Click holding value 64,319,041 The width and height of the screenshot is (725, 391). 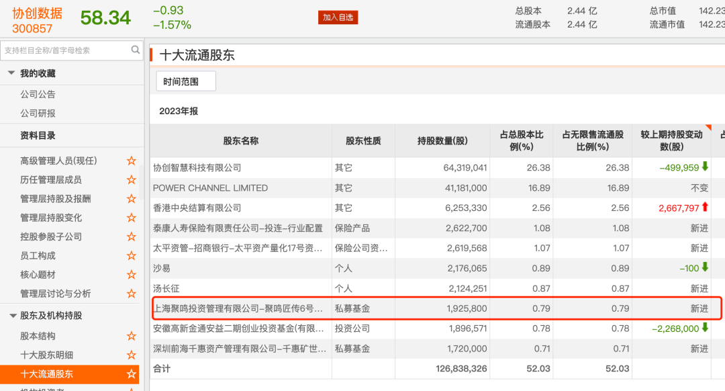(465, 167)
